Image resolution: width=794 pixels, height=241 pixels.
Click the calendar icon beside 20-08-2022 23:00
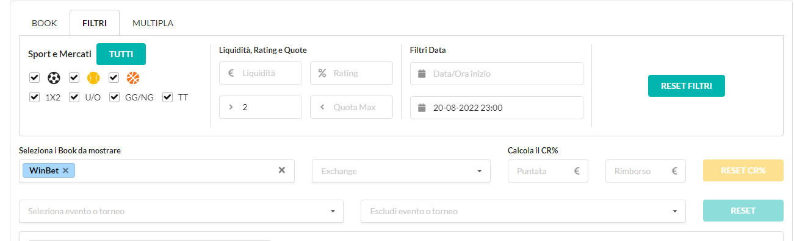coord(421,108)
